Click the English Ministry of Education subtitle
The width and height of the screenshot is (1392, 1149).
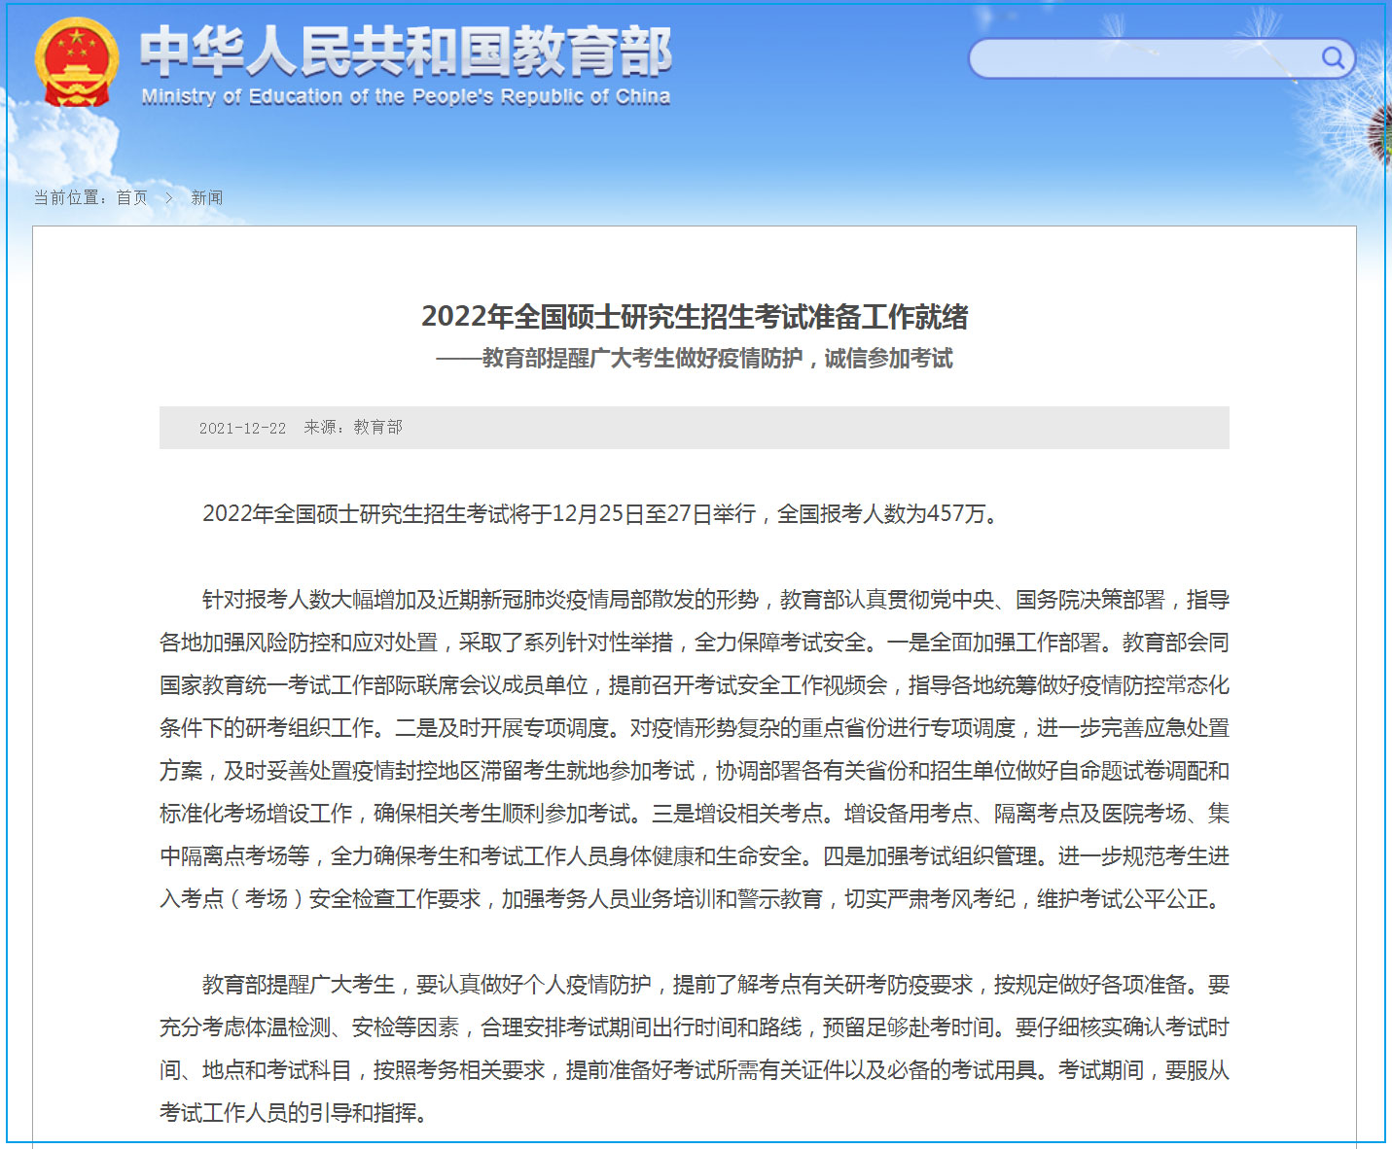coord(405,96)
